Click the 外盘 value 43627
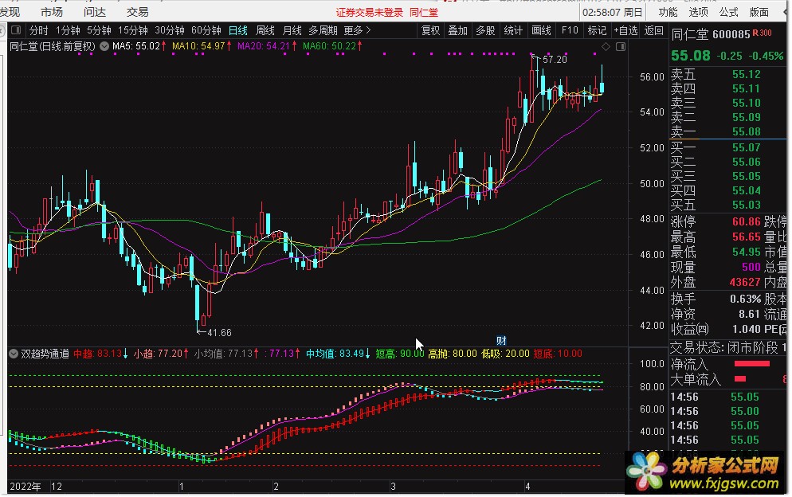792x497 pixels. (744, 282)
